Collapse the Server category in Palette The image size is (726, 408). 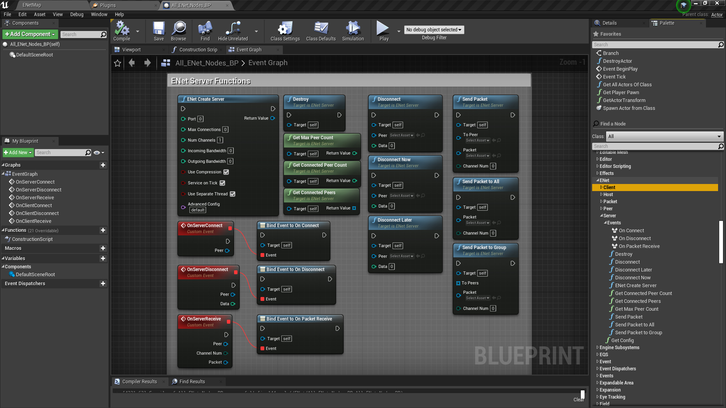(x=601, y=216)
